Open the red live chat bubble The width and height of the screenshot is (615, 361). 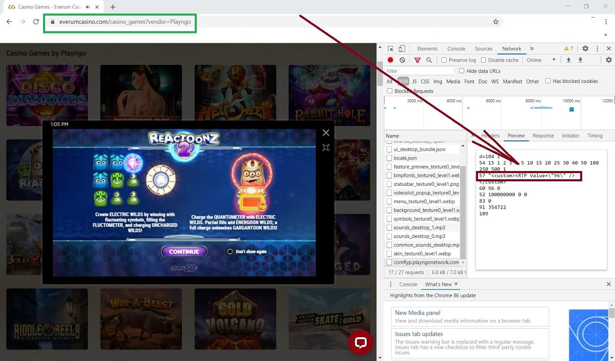(360, 342)
